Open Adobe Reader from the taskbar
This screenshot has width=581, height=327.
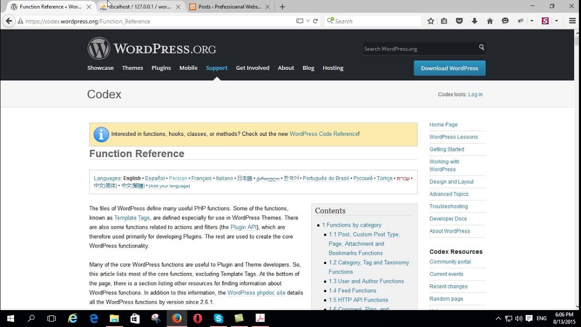(260, 318)
